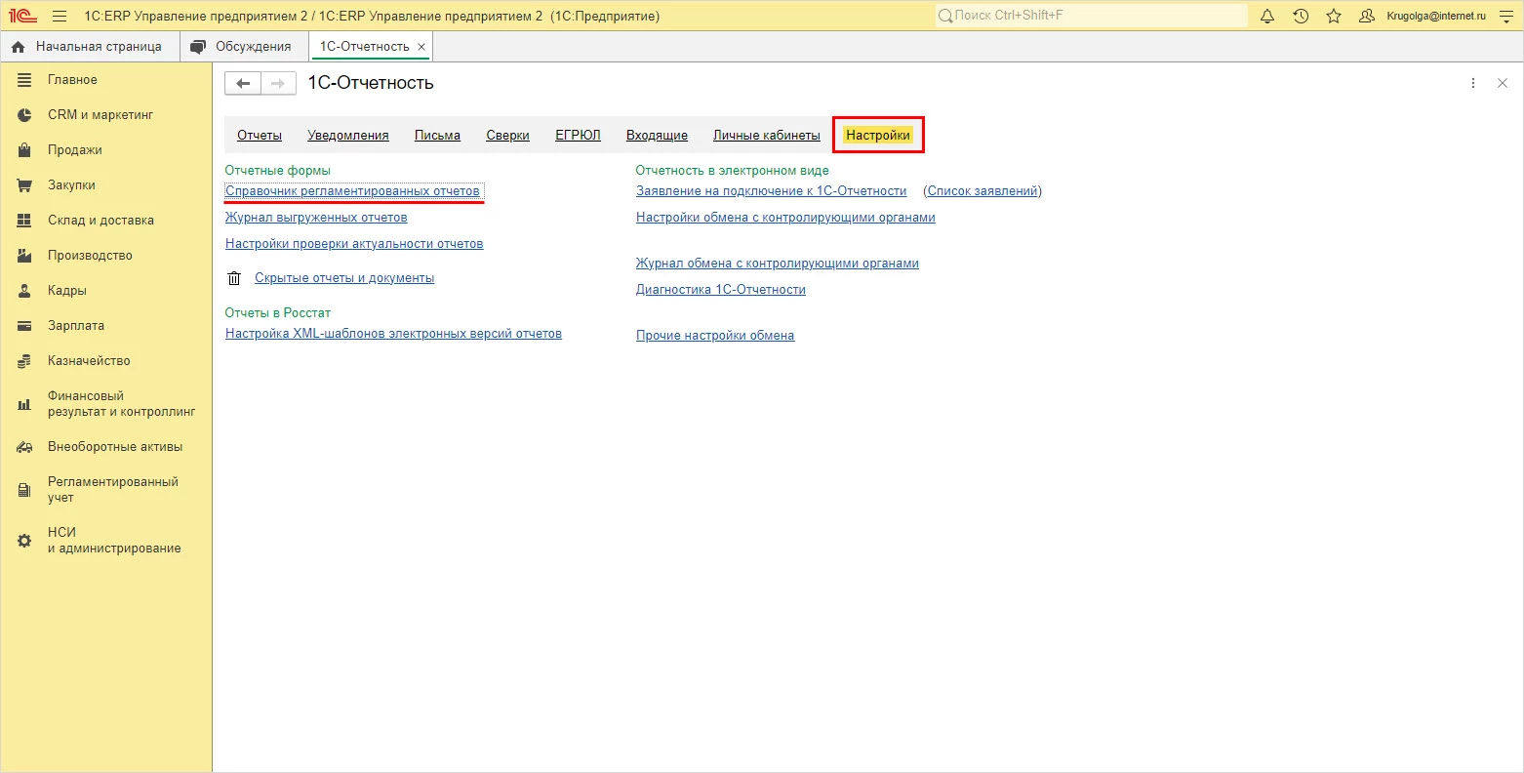Open Журнал выгруженных отчетов link

click(316, 218)
